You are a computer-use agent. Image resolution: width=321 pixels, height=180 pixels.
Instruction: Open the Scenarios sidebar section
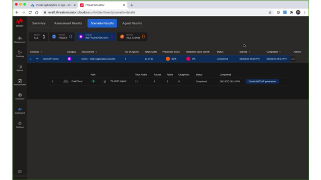(20, 96)
